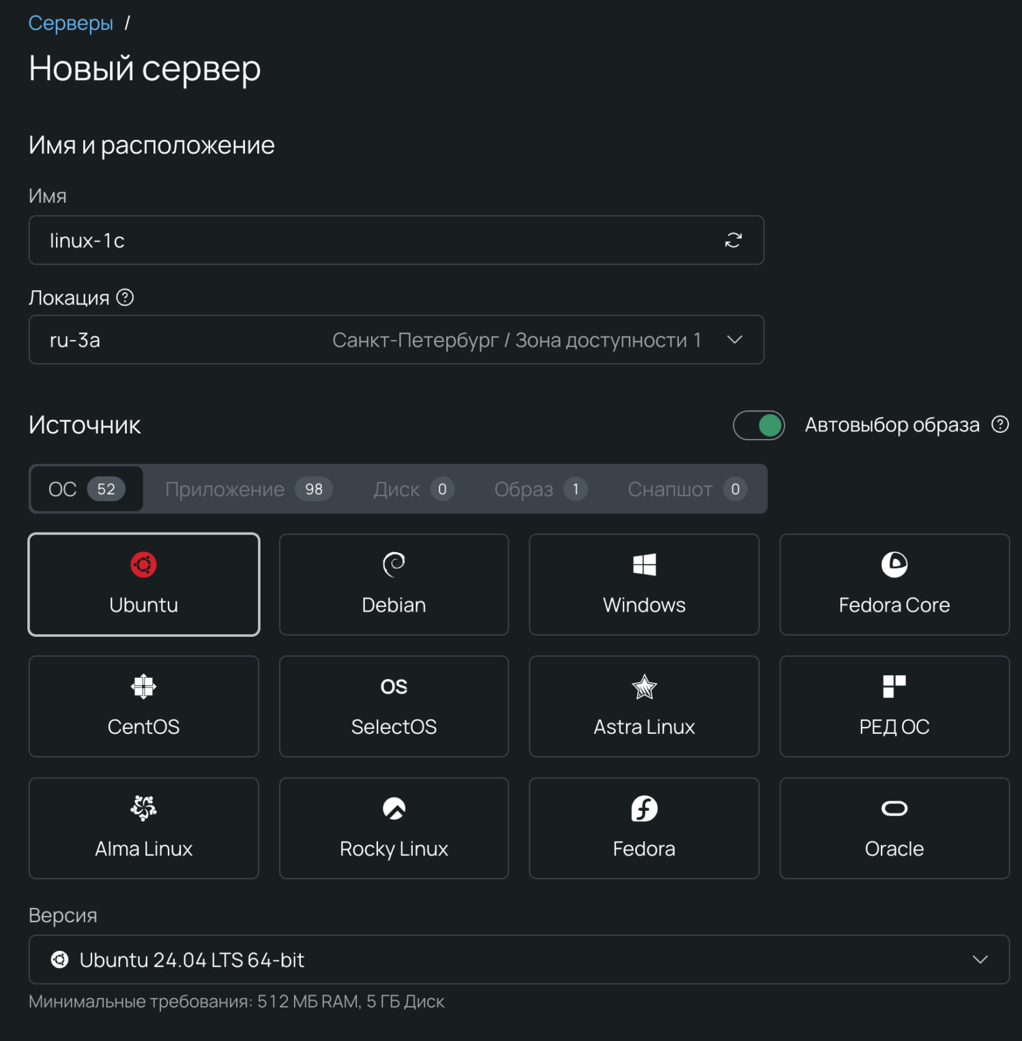Go to Серверы breadcrumb link
1022x1041 pixels.
pyautogui.click(x=71, y=23)
